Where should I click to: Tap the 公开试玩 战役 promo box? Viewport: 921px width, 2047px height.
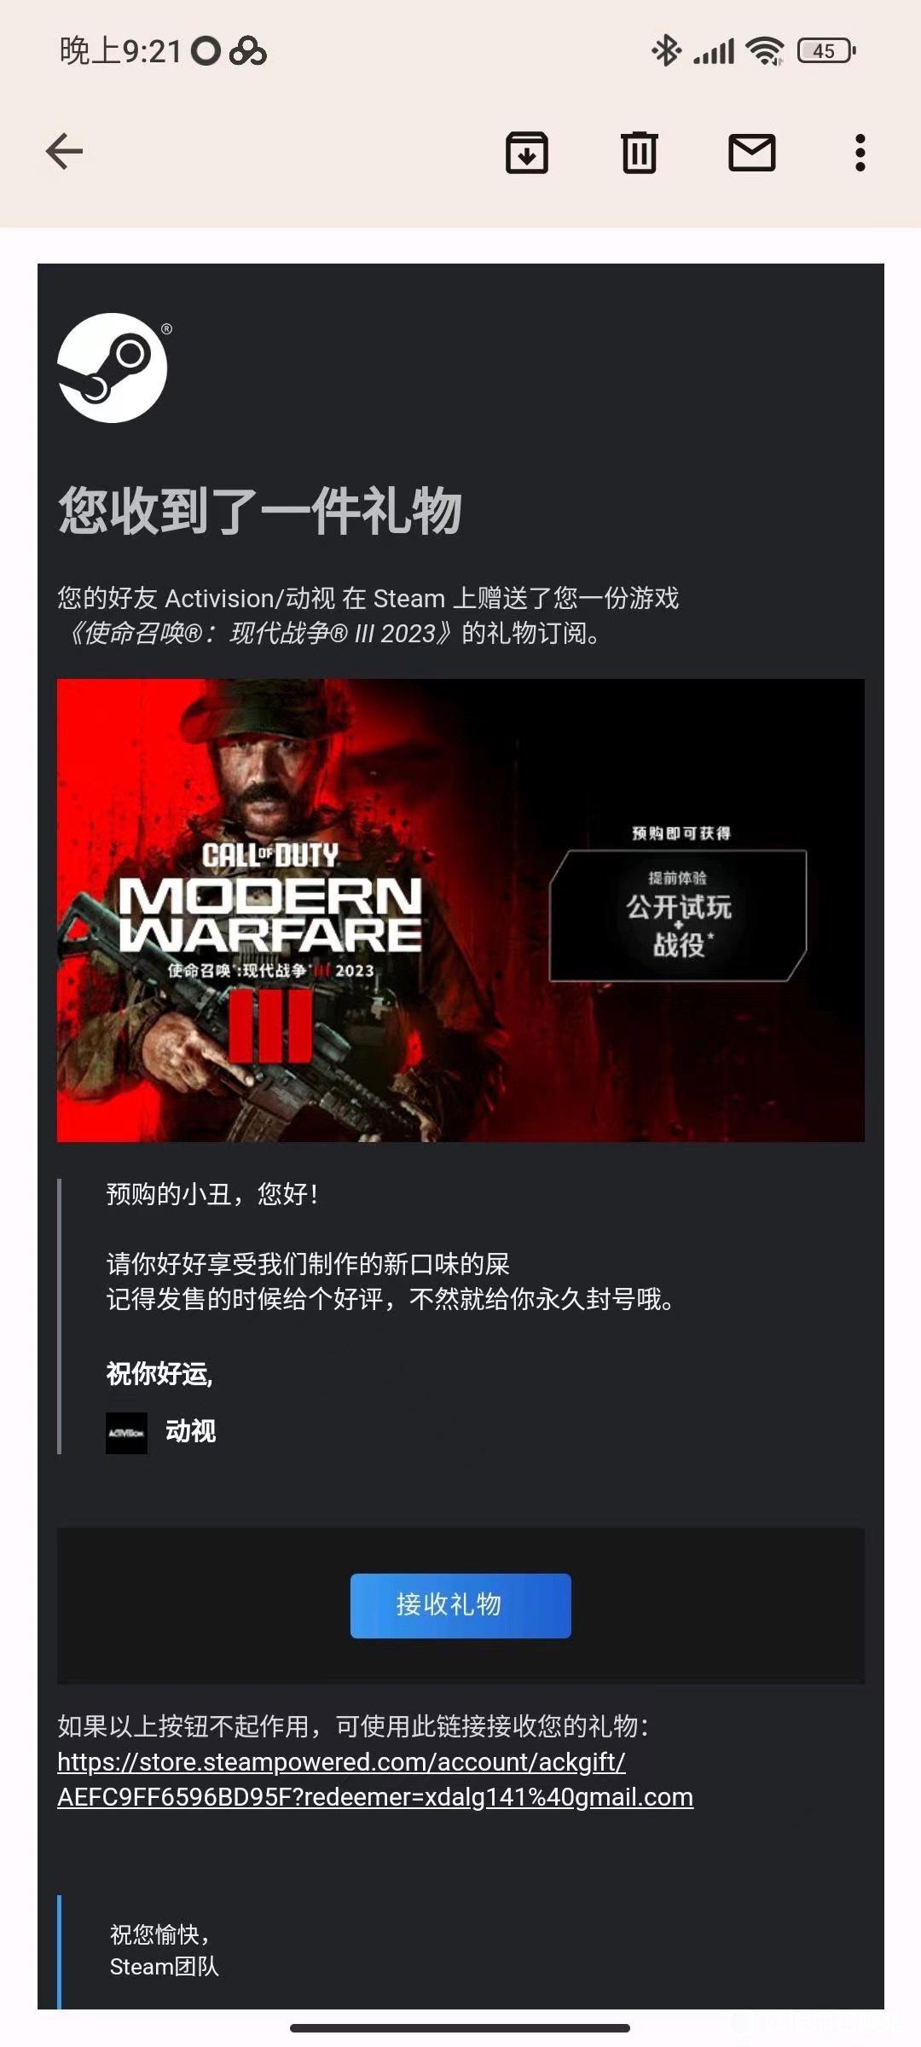(678, 915)
